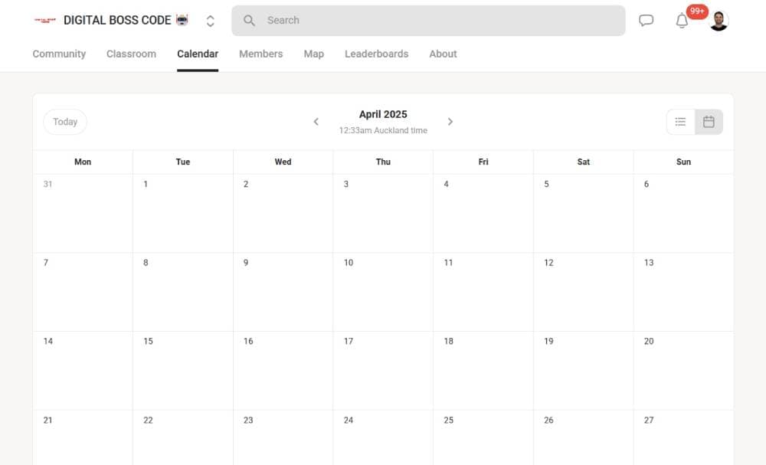Image resolution: width=766 pixels, height=465 pixels.
Task: Open the Members tab
Action: [261, 54]
